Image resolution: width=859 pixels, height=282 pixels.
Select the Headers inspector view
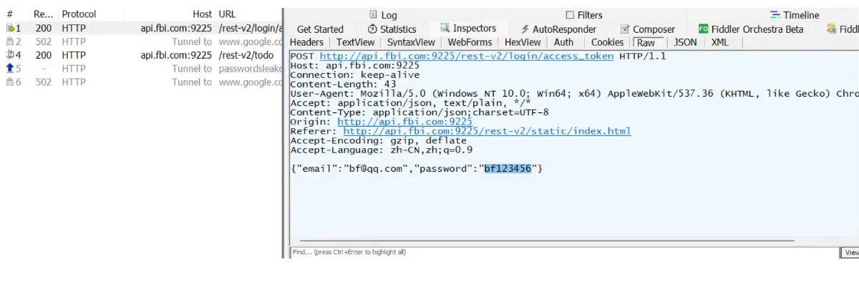306,42
